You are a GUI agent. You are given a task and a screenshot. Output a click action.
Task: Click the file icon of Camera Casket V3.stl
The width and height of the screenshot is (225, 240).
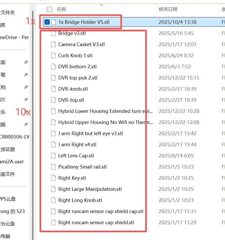point(53,44)
